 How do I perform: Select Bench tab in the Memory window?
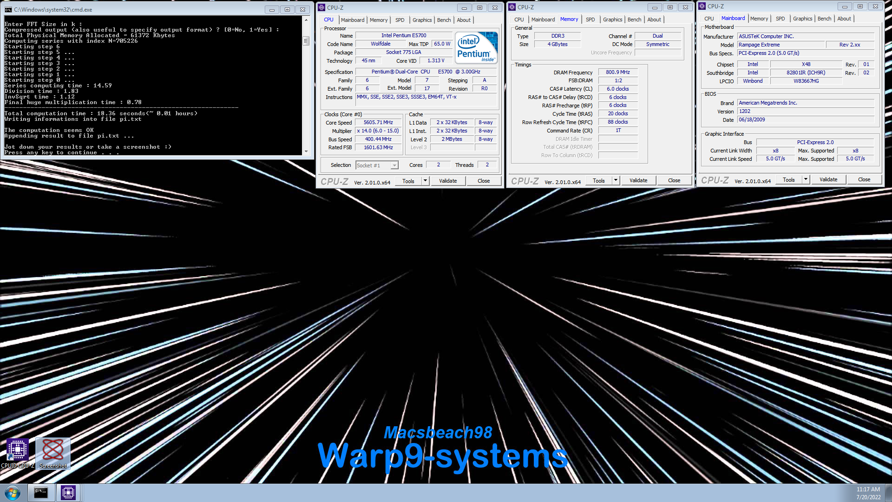(635, 20)
